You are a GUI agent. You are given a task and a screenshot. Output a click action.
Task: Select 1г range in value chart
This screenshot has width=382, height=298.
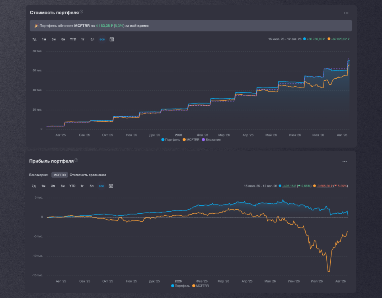tap(83, 39)
